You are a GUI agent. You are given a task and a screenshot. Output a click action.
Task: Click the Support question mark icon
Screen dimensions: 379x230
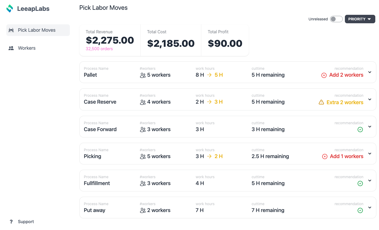11,222
